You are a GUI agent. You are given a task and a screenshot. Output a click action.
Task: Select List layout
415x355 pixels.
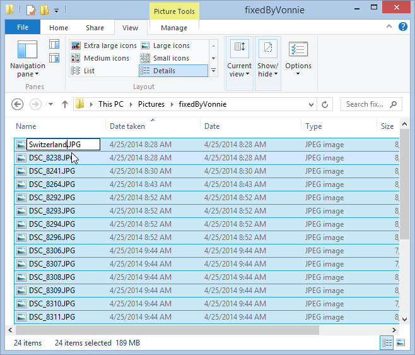[x=83, y=71]
